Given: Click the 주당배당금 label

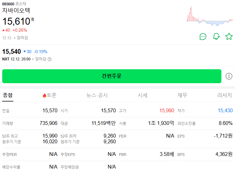Looking at the screenshot, I should pos(70,167).
